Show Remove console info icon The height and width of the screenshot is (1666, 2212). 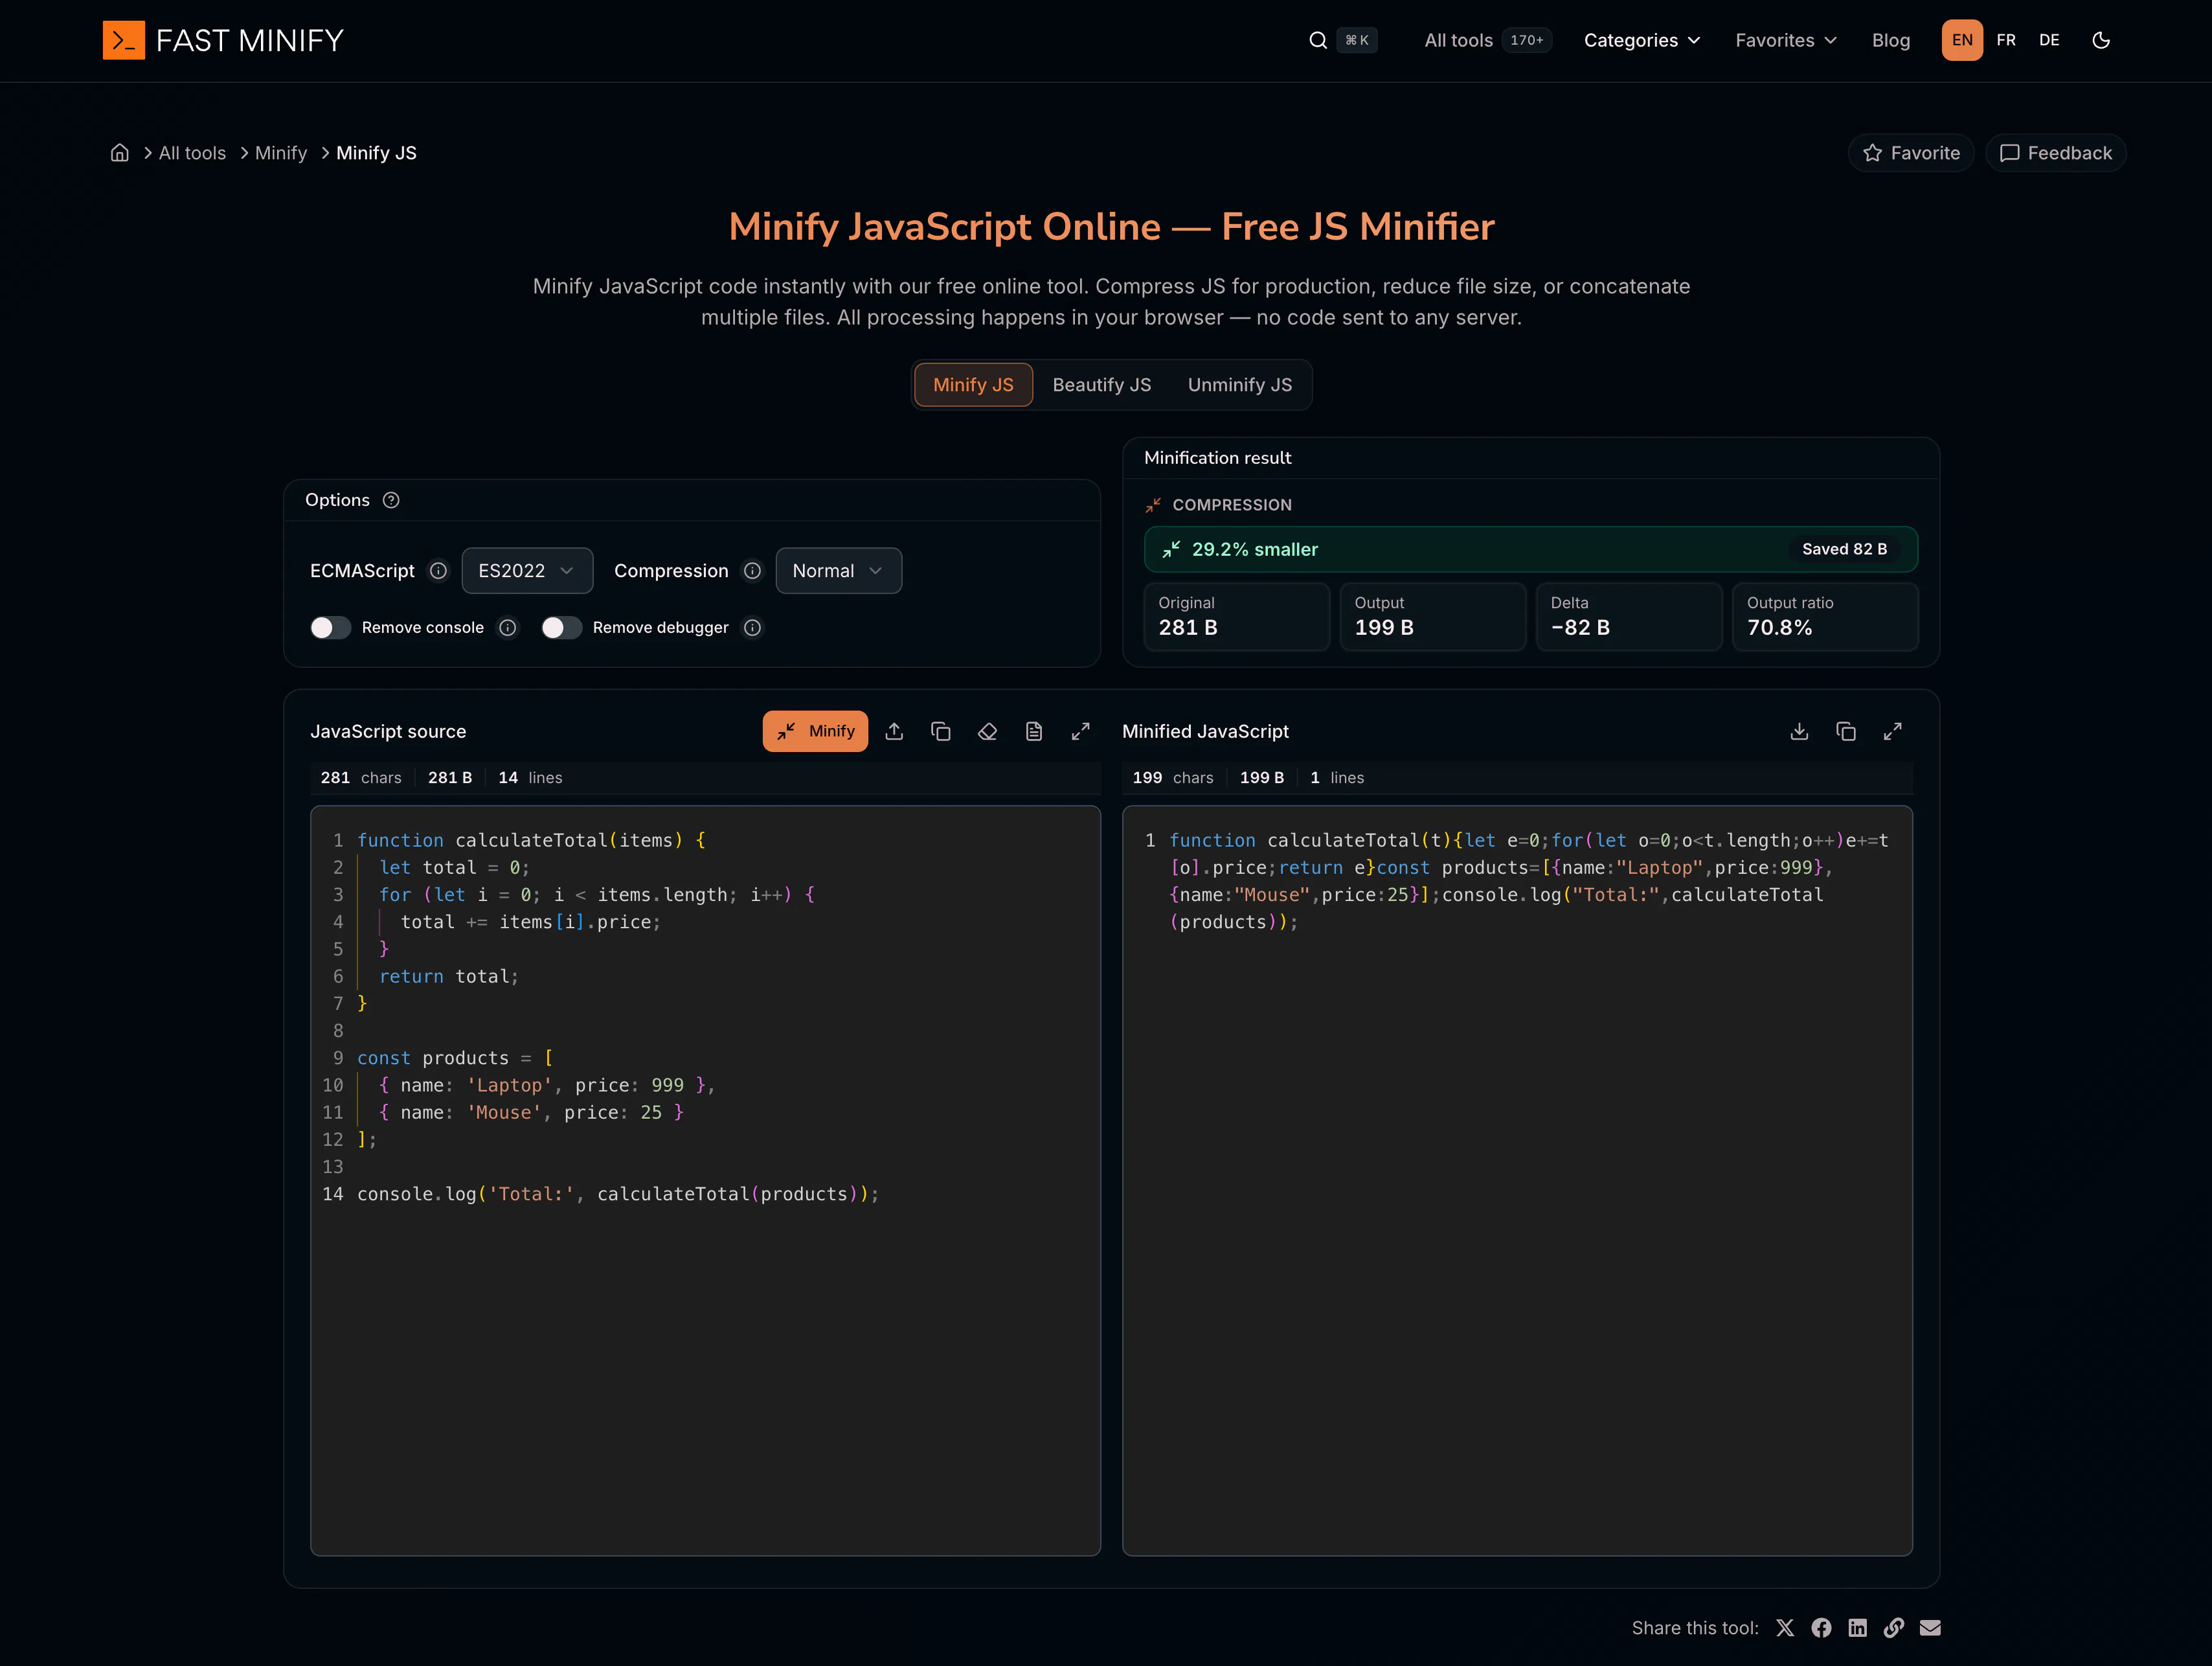(508, 628)
